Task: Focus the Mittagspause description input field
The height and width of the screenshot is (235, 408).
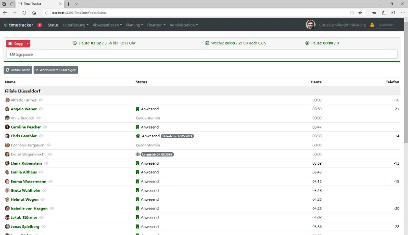Action: click(202, 54)
